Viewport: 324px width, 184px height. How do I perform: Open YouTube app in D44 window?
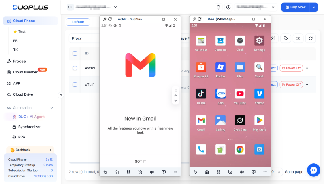[240, 94]
